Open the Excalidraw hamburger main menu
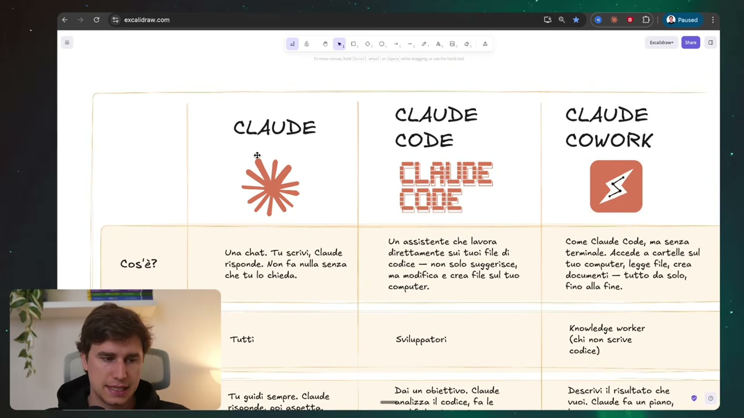Screen dimensions: 744x418 click(x=67, y=43)
